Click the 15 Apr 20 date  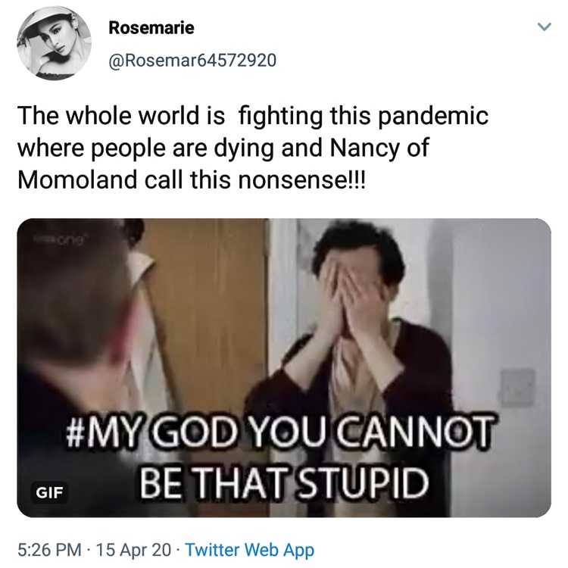[x=133, y=550]
